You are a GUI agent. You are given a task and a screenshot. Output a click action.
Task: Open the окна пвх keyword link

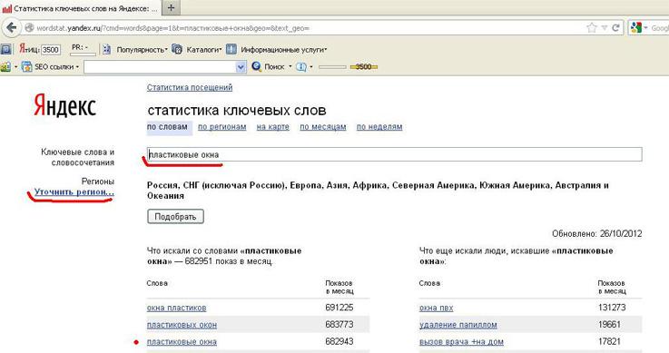tap(436, 308)
